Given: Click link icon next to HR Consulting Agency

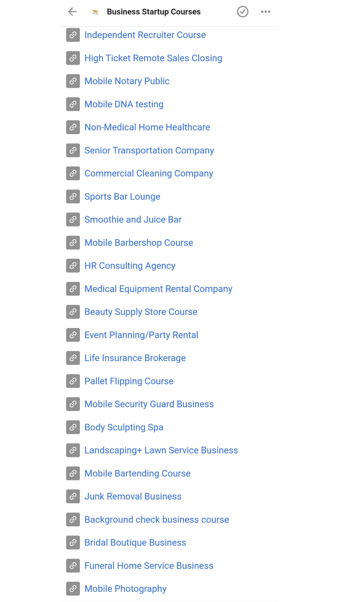Looking at the screenshot, I should pos(73,266).
